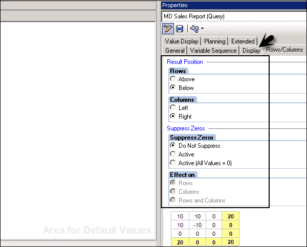Switch to the Display tab
The image size is (307, 247).
click(251, 51)
